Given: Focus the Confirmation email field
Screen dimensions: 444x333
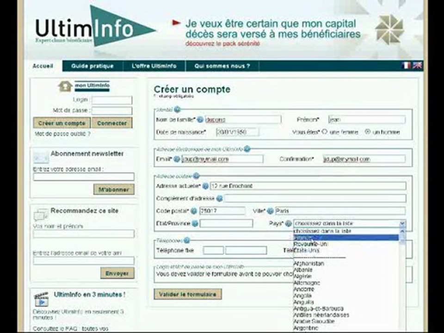Looking at the screenshot, I should tap(364, 159).
